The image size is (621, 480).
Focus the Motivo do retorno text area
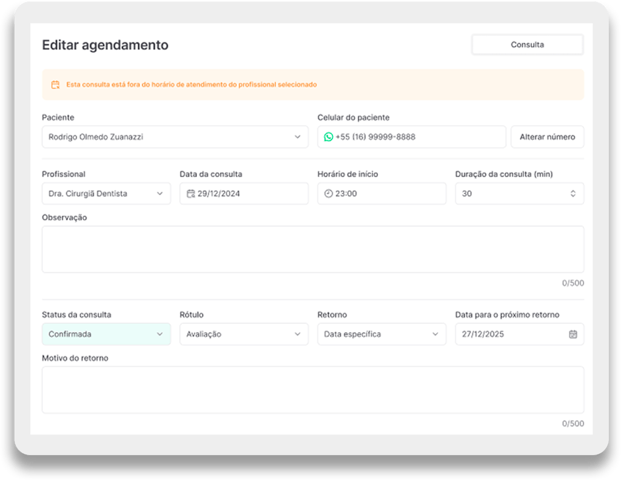click(x=313, y=390)
